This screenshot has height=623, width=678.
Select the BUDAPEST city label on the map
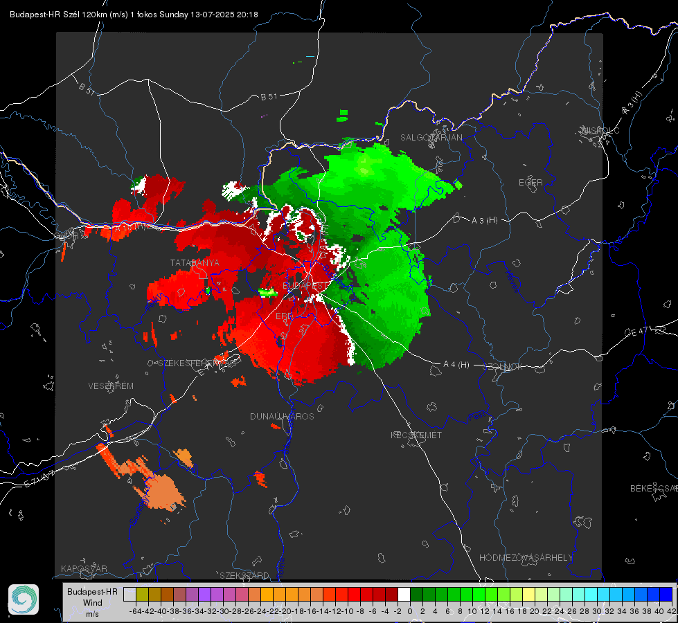pos(305,286)
